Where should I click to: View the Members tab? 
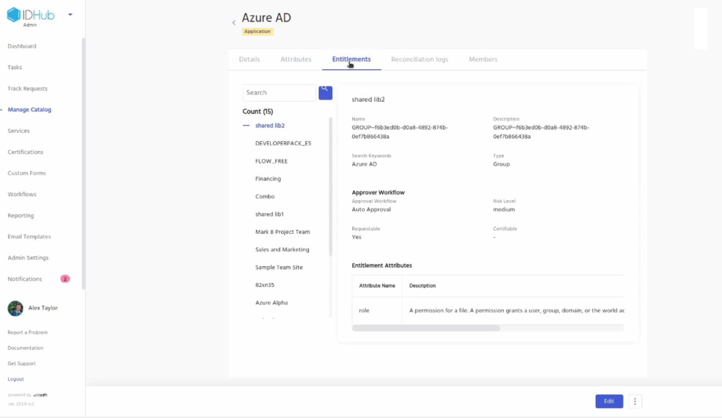tap(483, 59)
